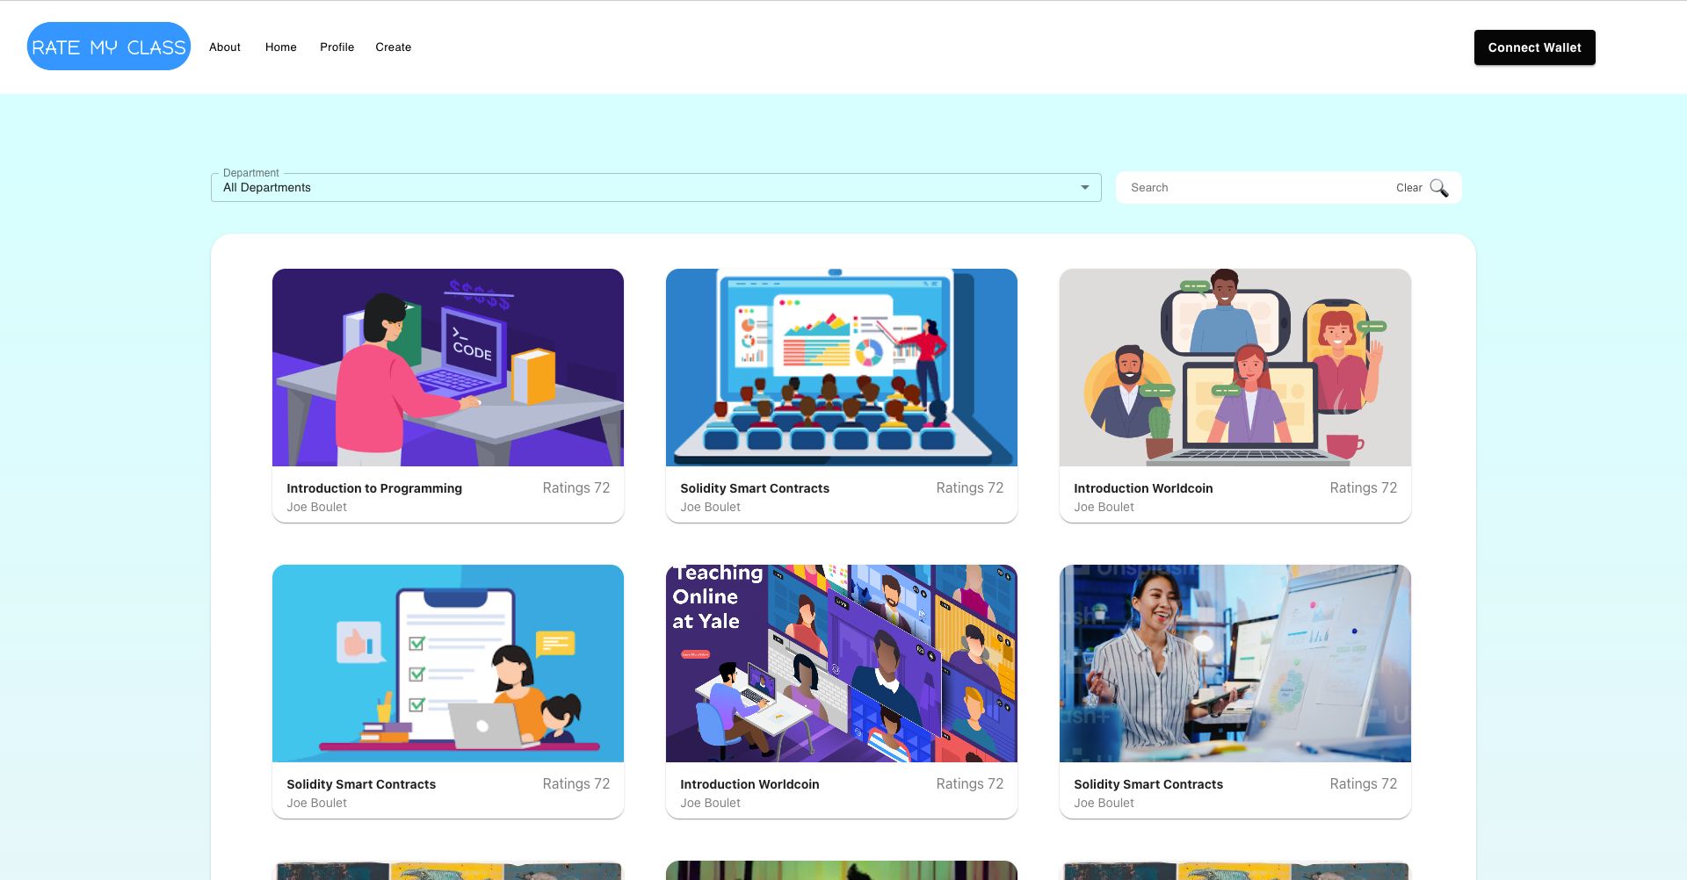Click the magnifying glass search icon
The image size is (1687, 880).
(1438, 188)
